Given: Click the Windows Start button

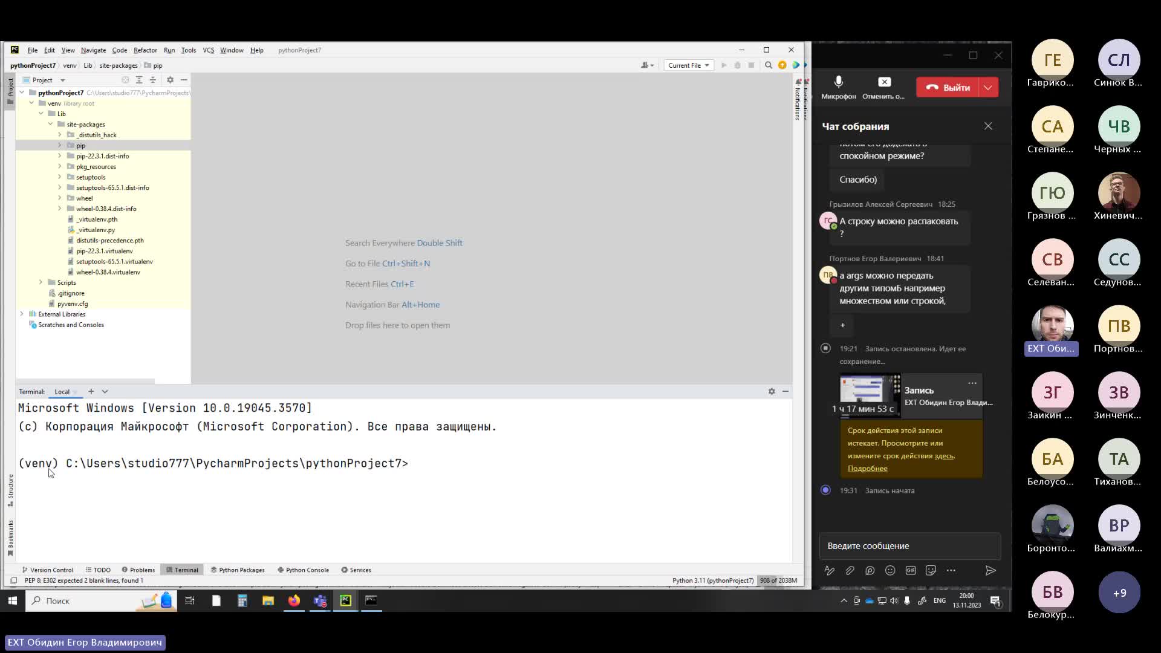Looking at the screenshot, I should point(12,600).
